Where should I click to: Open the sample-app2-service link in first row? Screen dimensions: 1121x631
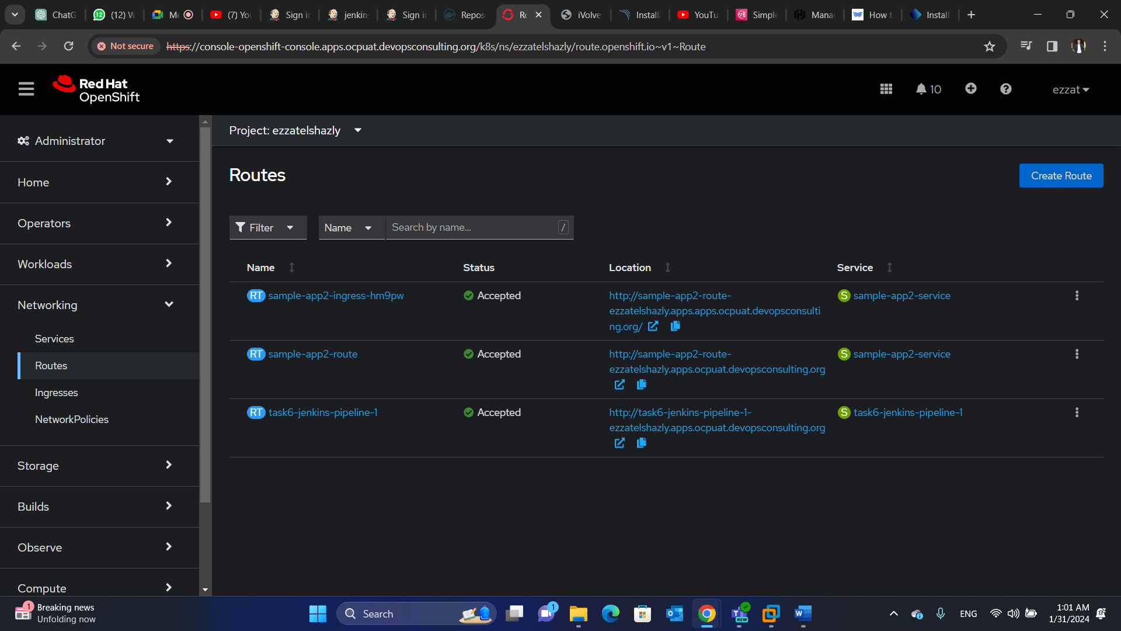click(901, 296)
